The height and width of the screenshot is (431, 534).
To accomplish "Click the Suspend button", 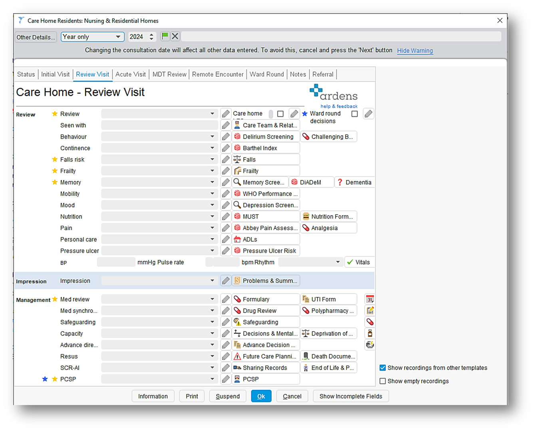I will pos(228,396).
